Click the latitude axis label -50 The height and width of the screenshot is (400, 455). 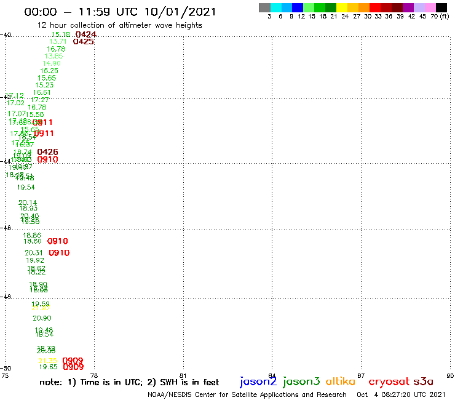(6, 369)
